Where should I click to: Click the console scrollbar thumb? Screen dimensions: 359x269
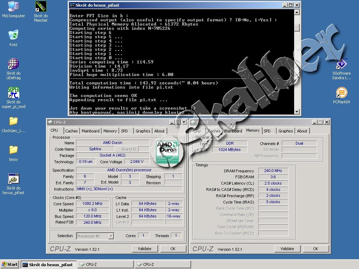297,28
